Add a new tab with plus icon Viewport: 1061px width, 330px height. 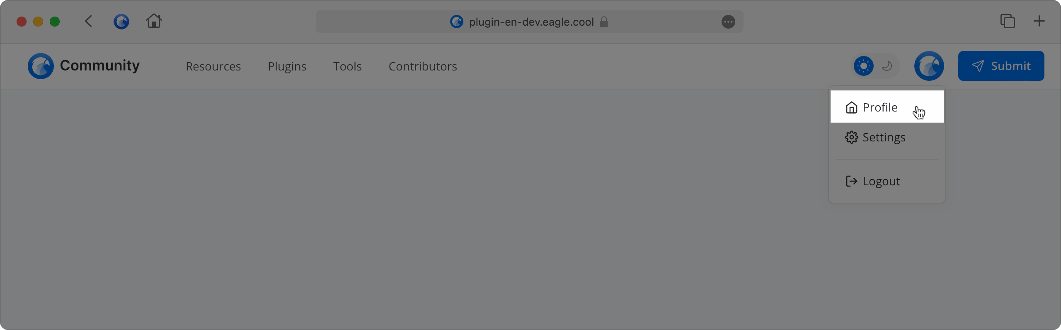[x=1039, y=21]
